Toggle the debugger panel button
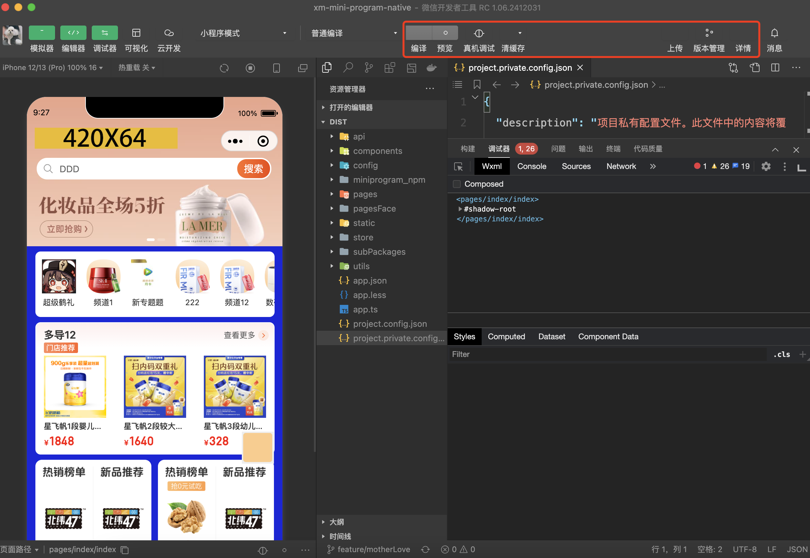 coord(105,33)
